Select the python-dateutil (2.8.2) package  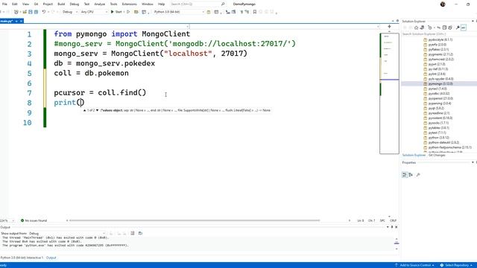coord(443,142)
